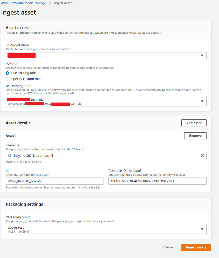
Task: Clear the Filename field with X icon
Action: point(202,156)
